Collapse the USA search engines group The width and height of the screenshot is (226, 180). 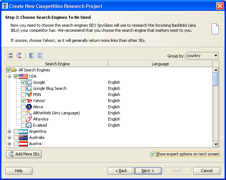pos(9,76)
